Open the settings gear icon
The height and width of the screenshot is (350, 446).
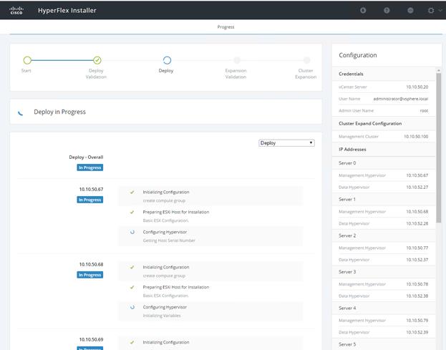tap(431, 11)
